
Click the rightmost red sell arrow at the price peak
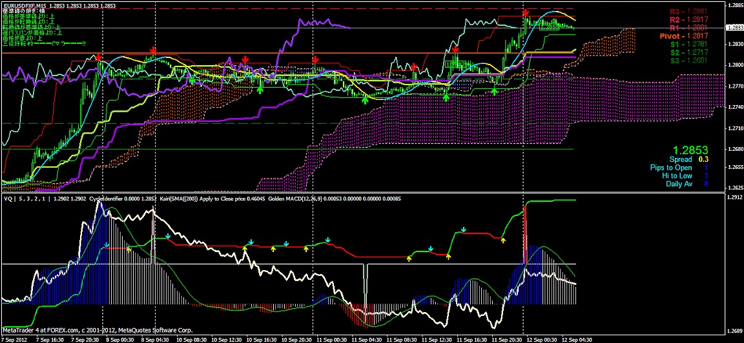click(x=527, y=13)
